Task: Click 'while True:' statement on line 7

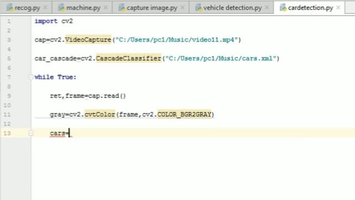Action: pos(55,77)
